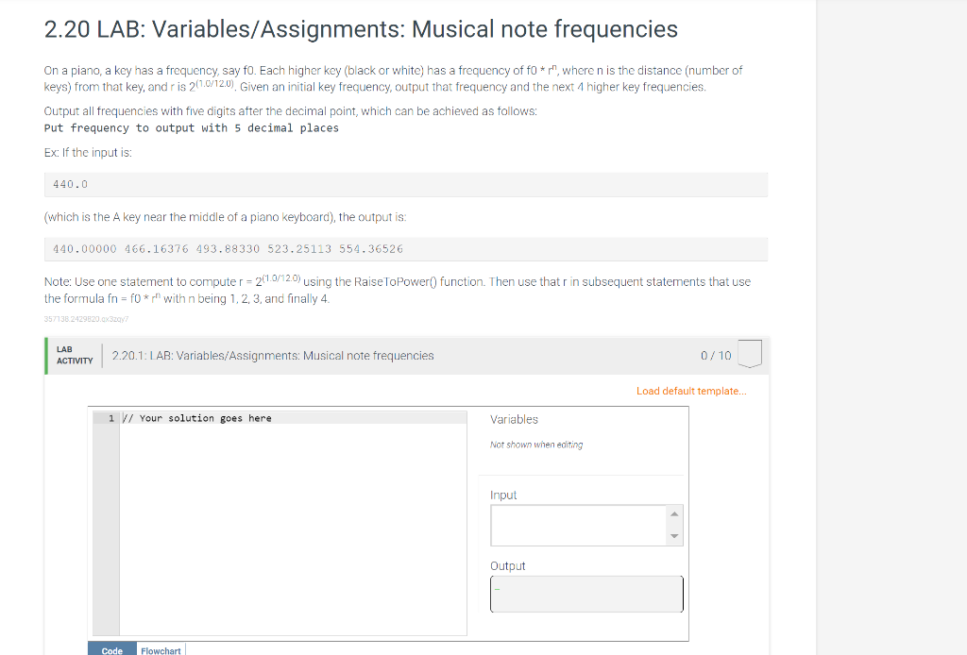
Task: Click the Output display box
Action: click(586, 594)
